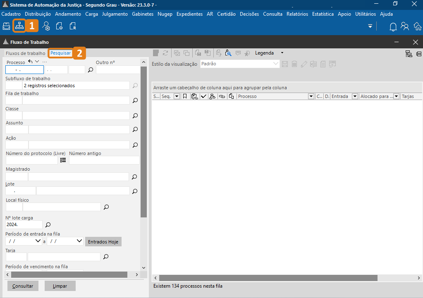Open the Legenda dropdown arrow
This screenshot has width=423, height=298.
pyautogui.click(x=282, y=53)
